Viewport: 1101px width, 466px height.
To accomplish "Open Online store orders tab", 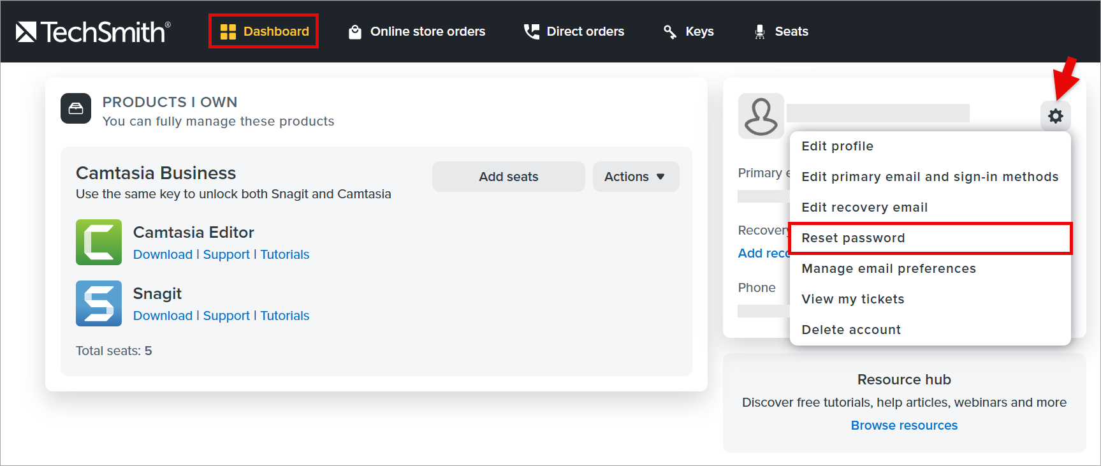I will tap(417, 31).
